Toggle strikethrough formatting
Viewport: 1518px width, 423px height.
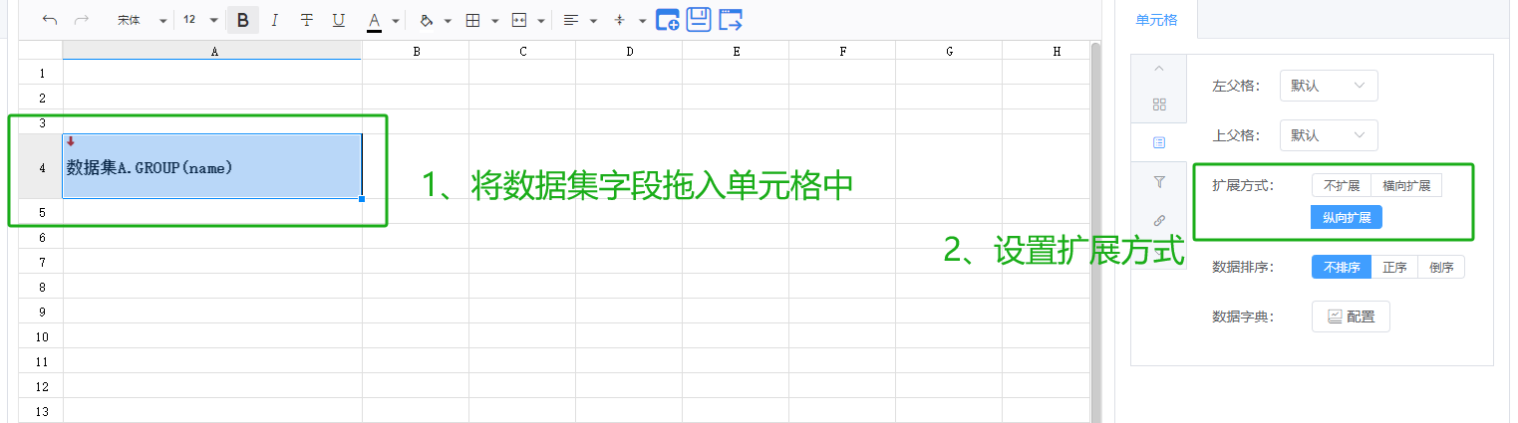pyautogui.click(x=307, y=20)
